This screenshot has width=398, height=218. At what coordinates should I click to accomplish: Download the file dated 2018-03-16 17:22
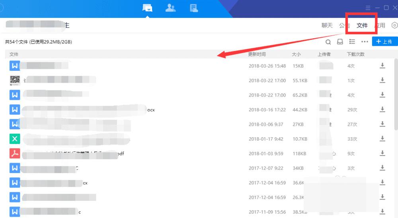pyautogui.click(x=382, y=110)
